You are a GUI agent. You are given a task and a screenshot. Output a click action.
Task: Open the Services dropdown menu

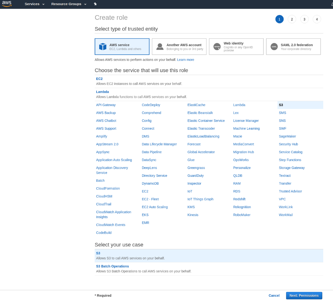pos(34,4)
